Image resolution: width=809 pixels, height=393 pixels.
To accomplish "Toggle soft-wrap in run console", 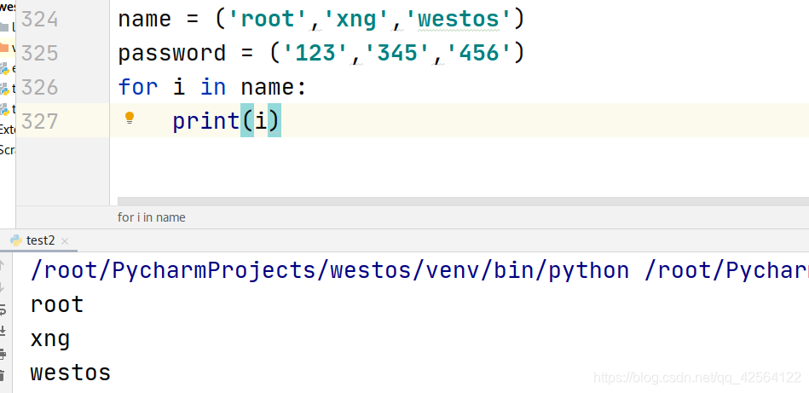I will (x=3, y=309).
